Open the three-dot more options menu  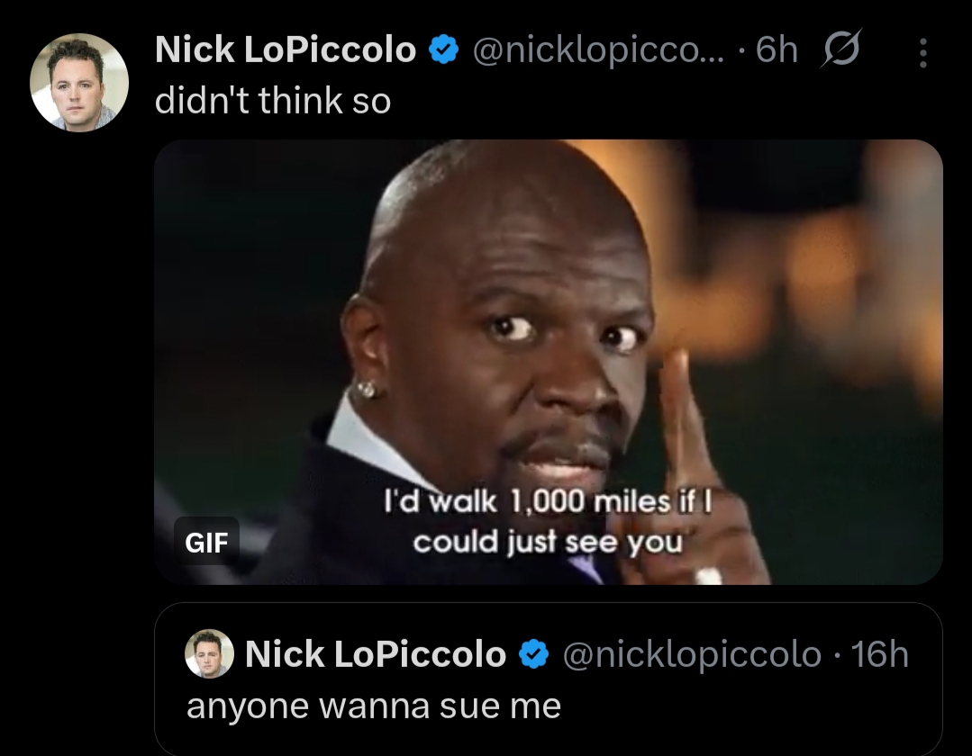tap(923, 52)
